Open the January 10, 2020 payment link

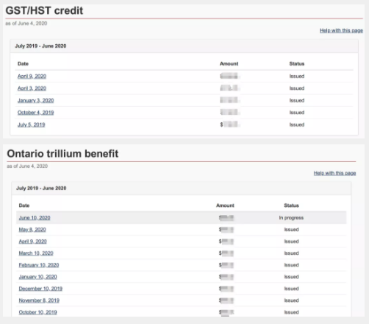37,277
